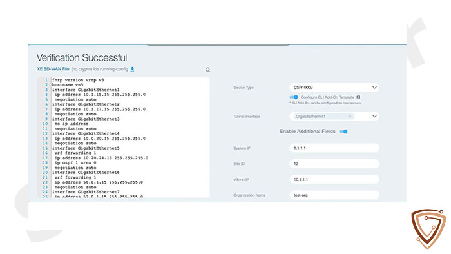Select line 'hostname vm5'
Screen dimensions: 451x254
click(x=68, y=85)
